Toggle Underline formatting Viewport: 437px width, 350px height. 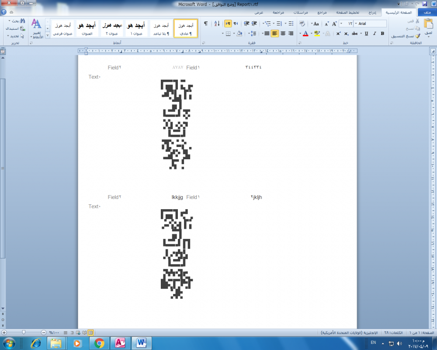(366, 34)
